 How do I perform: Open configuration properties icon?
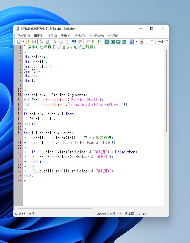click(132, 42)
